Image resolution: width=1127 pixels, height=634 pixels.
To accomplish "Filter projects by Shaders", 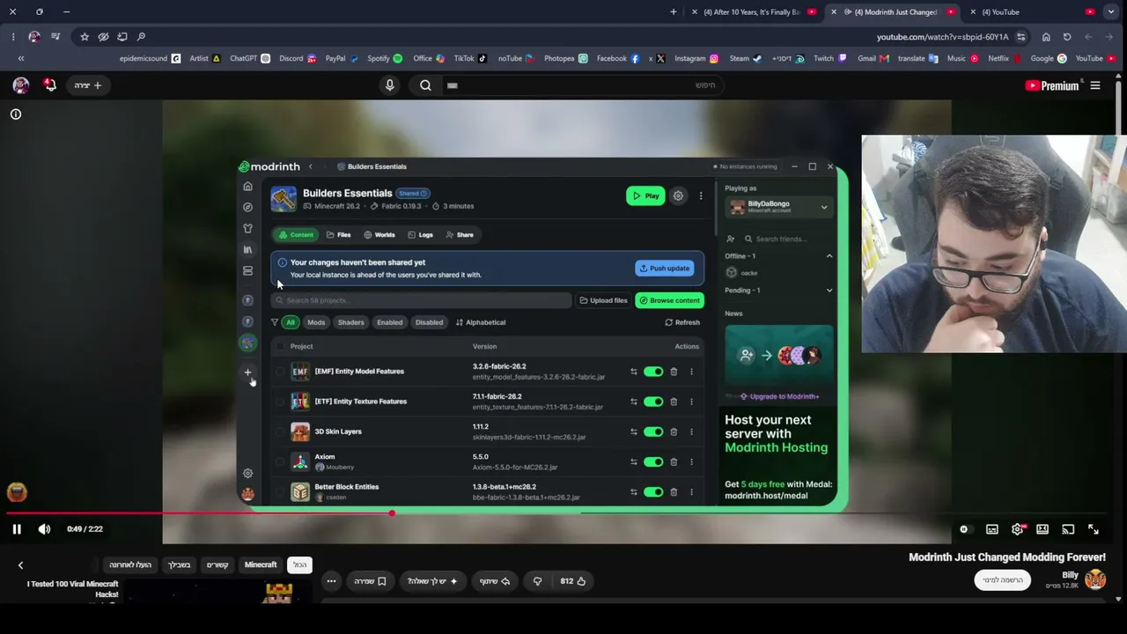I will (350, 322).
